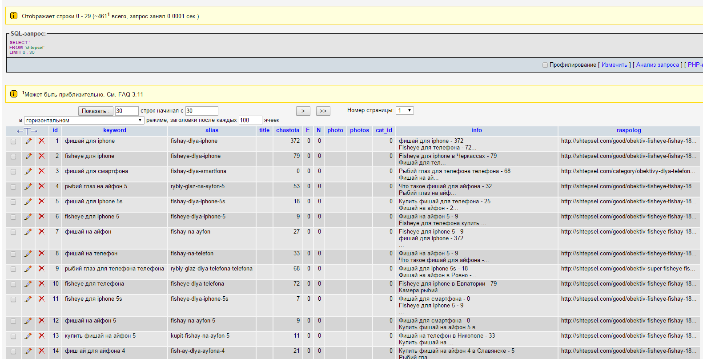The image size is (703, 359).
Task: Sort table by alias column
Action: point(212,130)
